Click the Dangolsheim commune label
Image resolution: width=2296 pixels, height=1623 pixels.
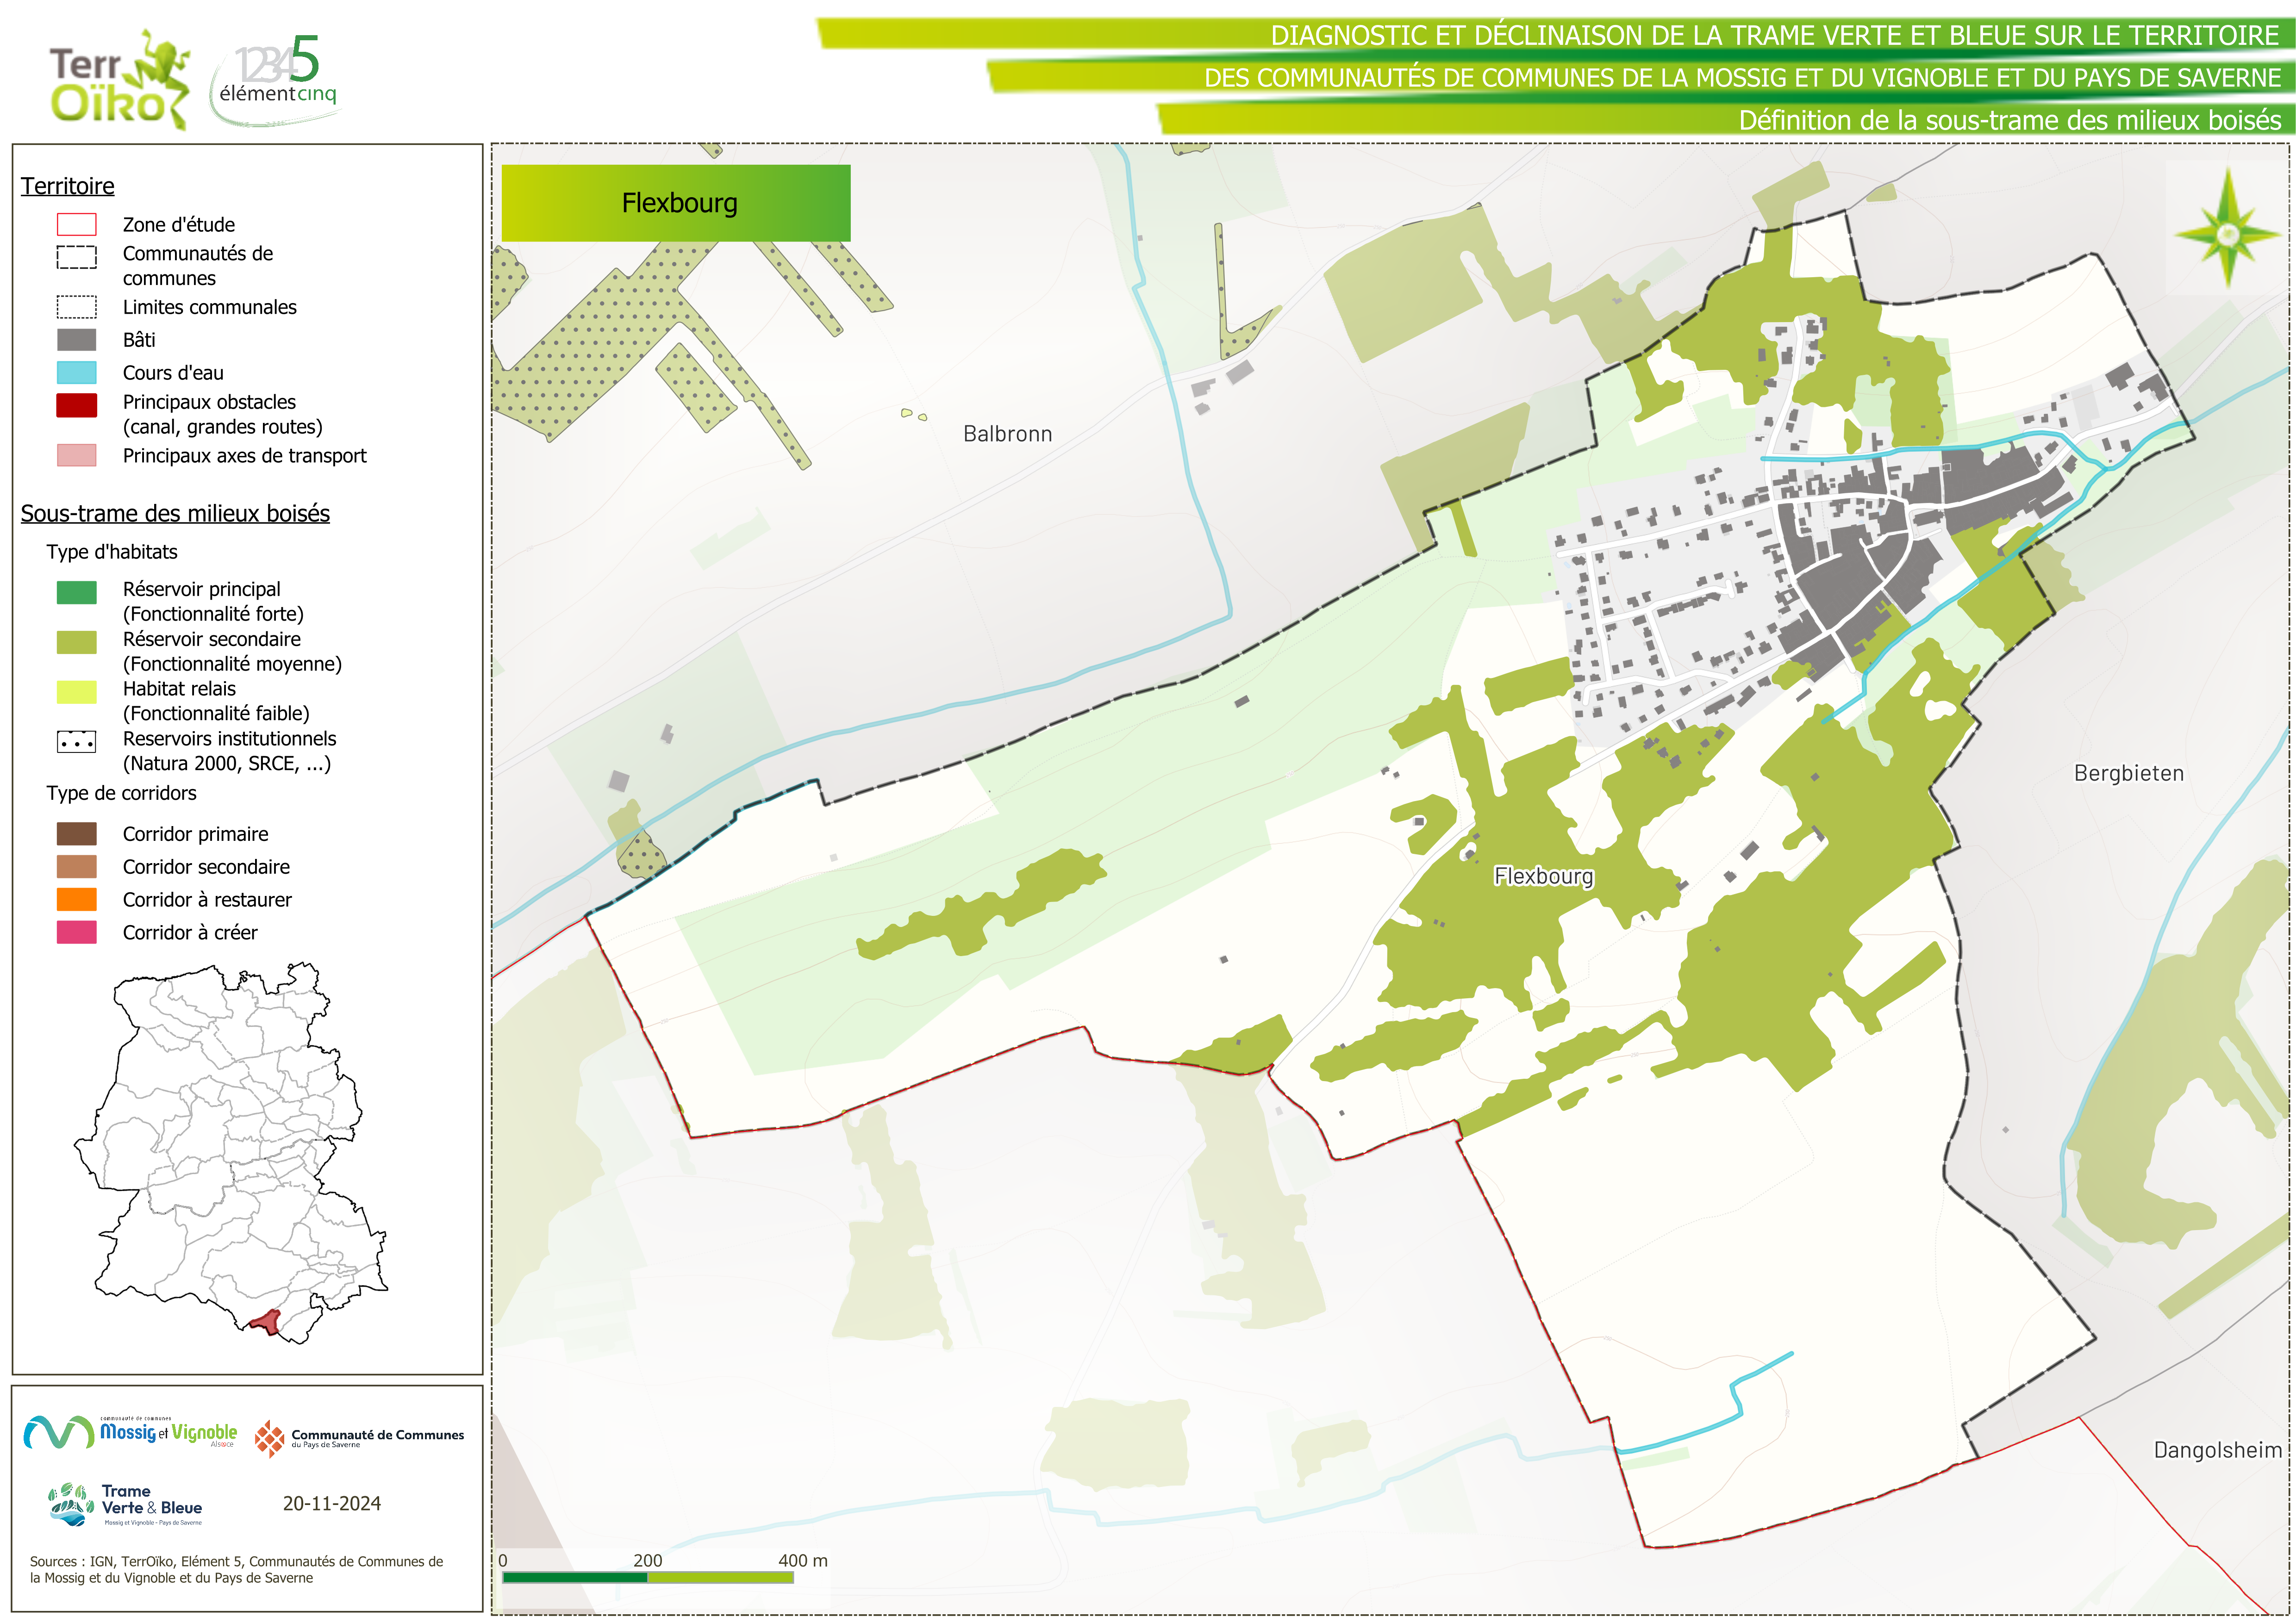2217,1450
